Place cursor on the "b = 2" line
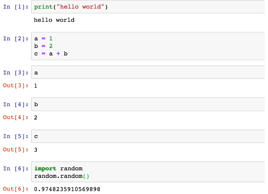Screen dimensions: 268x194 click(43, 46)
